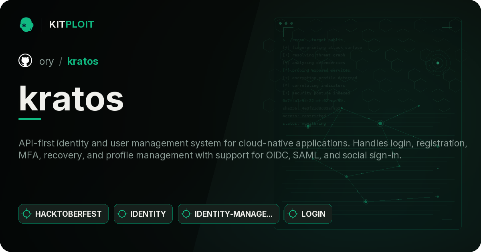
Task: Select the HACKTOBERFEST tag
Action: click(x=63, y=214)
